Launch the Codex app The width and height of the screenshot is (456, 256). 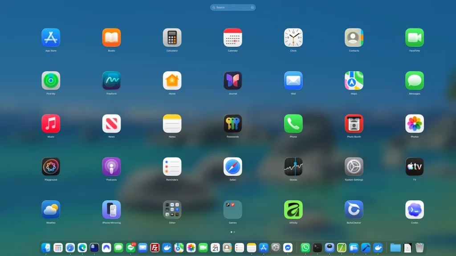coord(415,210)
